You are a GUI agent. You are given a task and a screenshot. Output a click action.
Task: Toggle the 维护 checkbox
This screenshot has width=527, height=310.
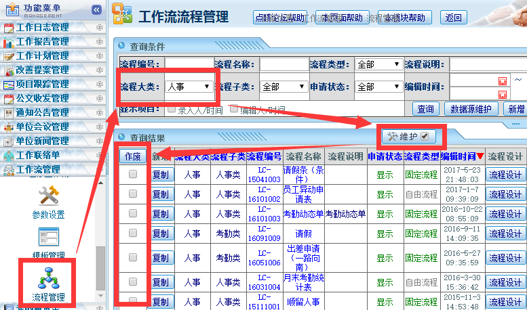tap(425, 136)
